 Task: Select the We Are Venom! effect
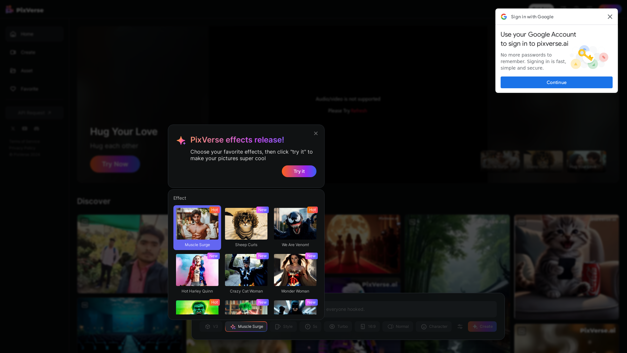295,227
